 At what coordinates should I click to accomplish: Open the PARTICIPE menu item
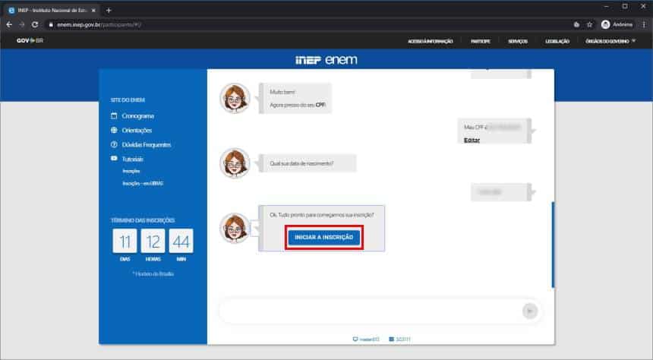481,41
